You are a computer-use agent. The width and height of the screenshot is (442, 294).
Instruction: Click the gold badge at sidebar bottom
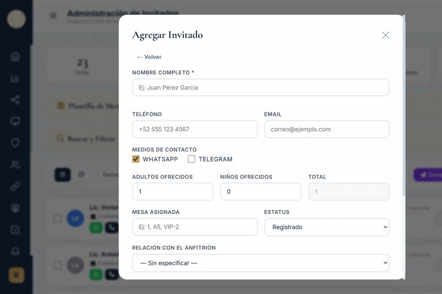pyautogui.click(x=17, y=275)
